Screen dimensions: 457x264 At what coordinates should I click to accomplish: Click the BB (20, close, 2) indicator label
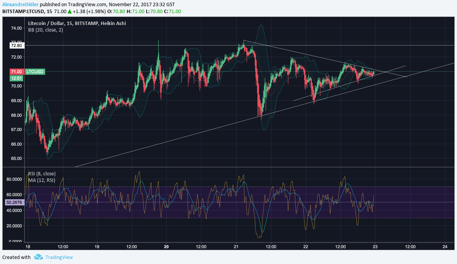coord(46,30)
